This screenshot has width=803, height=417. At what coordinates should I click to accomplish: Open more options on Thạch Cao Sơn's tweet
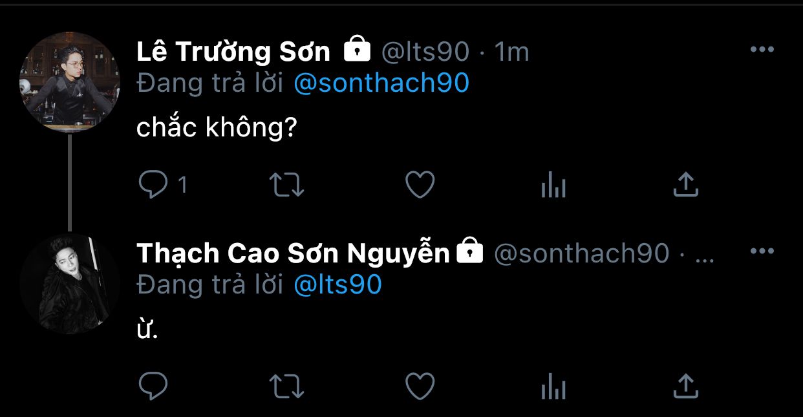(x=762, y=251)
